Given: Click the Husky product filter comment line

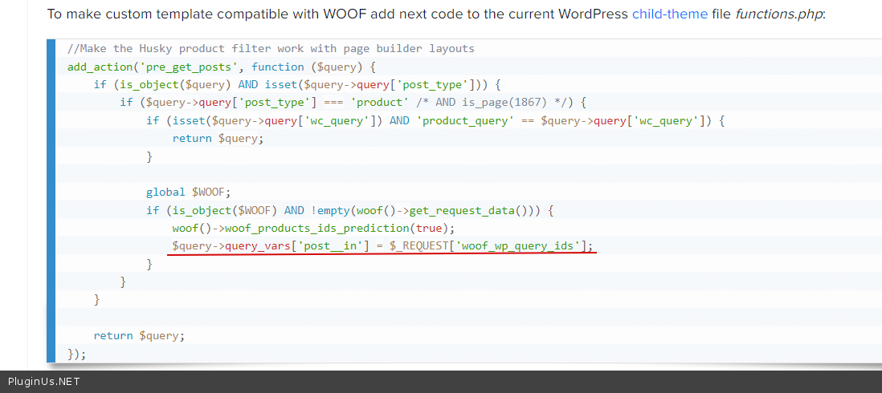Looking at the screenshot, I should 271,49.
